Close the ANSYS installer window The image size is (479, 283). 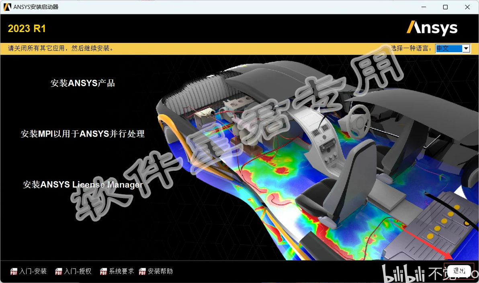click(467, 7)
